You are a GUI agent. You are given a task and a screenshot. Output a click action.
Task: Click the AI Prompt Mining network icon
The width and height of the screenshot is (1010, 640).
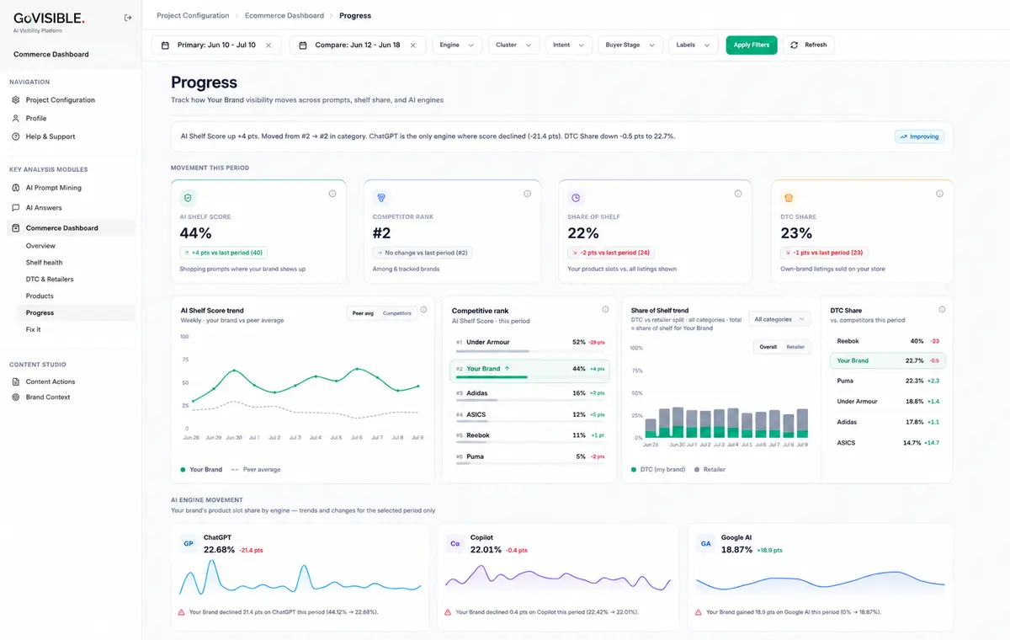click(16, 188)
